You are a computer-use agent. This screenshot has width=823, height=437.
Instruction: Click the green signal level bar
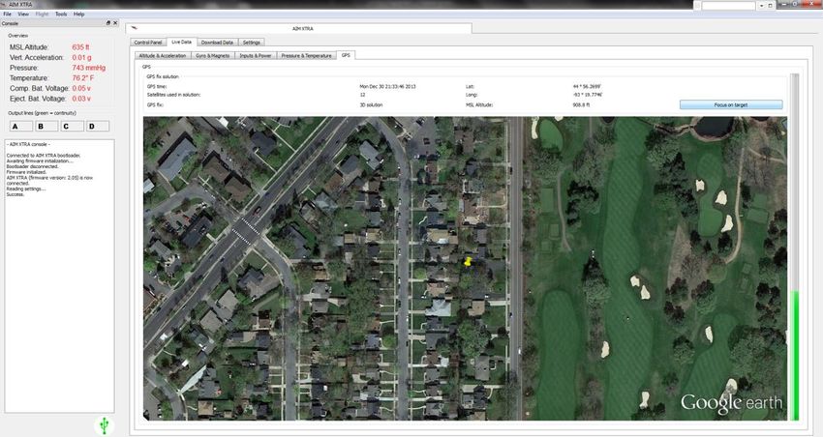(x=794, y=355)
